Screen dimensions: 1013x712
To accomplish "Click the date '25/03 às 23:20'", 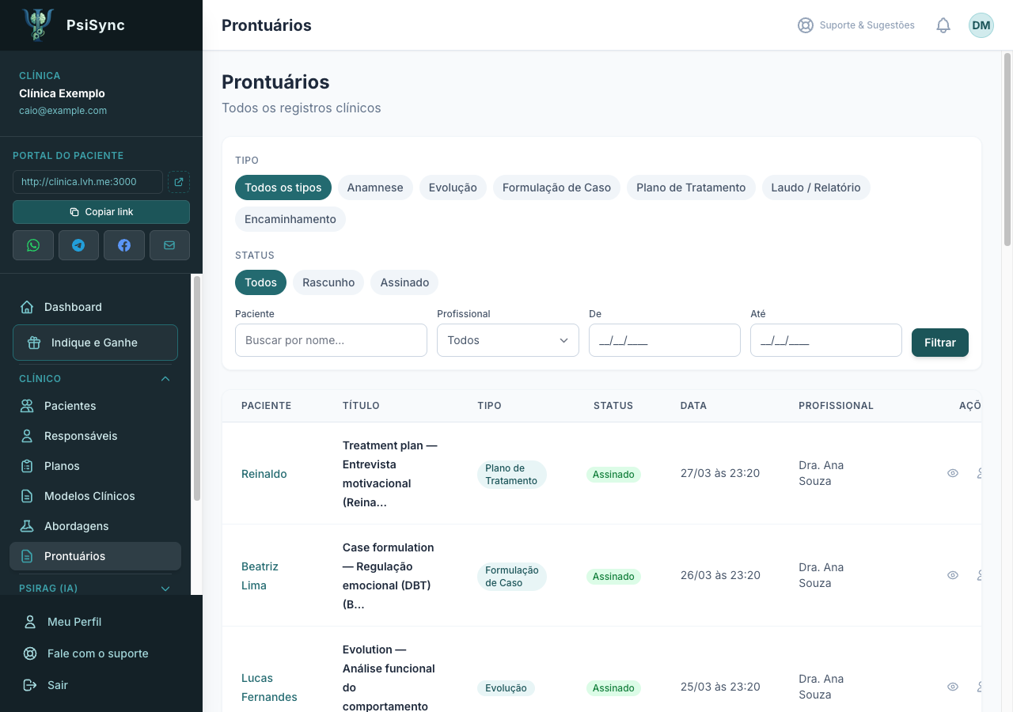I will tap(720, 687).
